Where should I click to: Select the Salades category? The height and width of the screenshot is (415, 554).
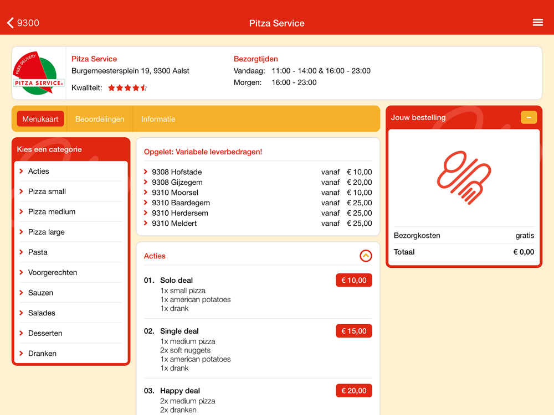[x=71, y=313]
